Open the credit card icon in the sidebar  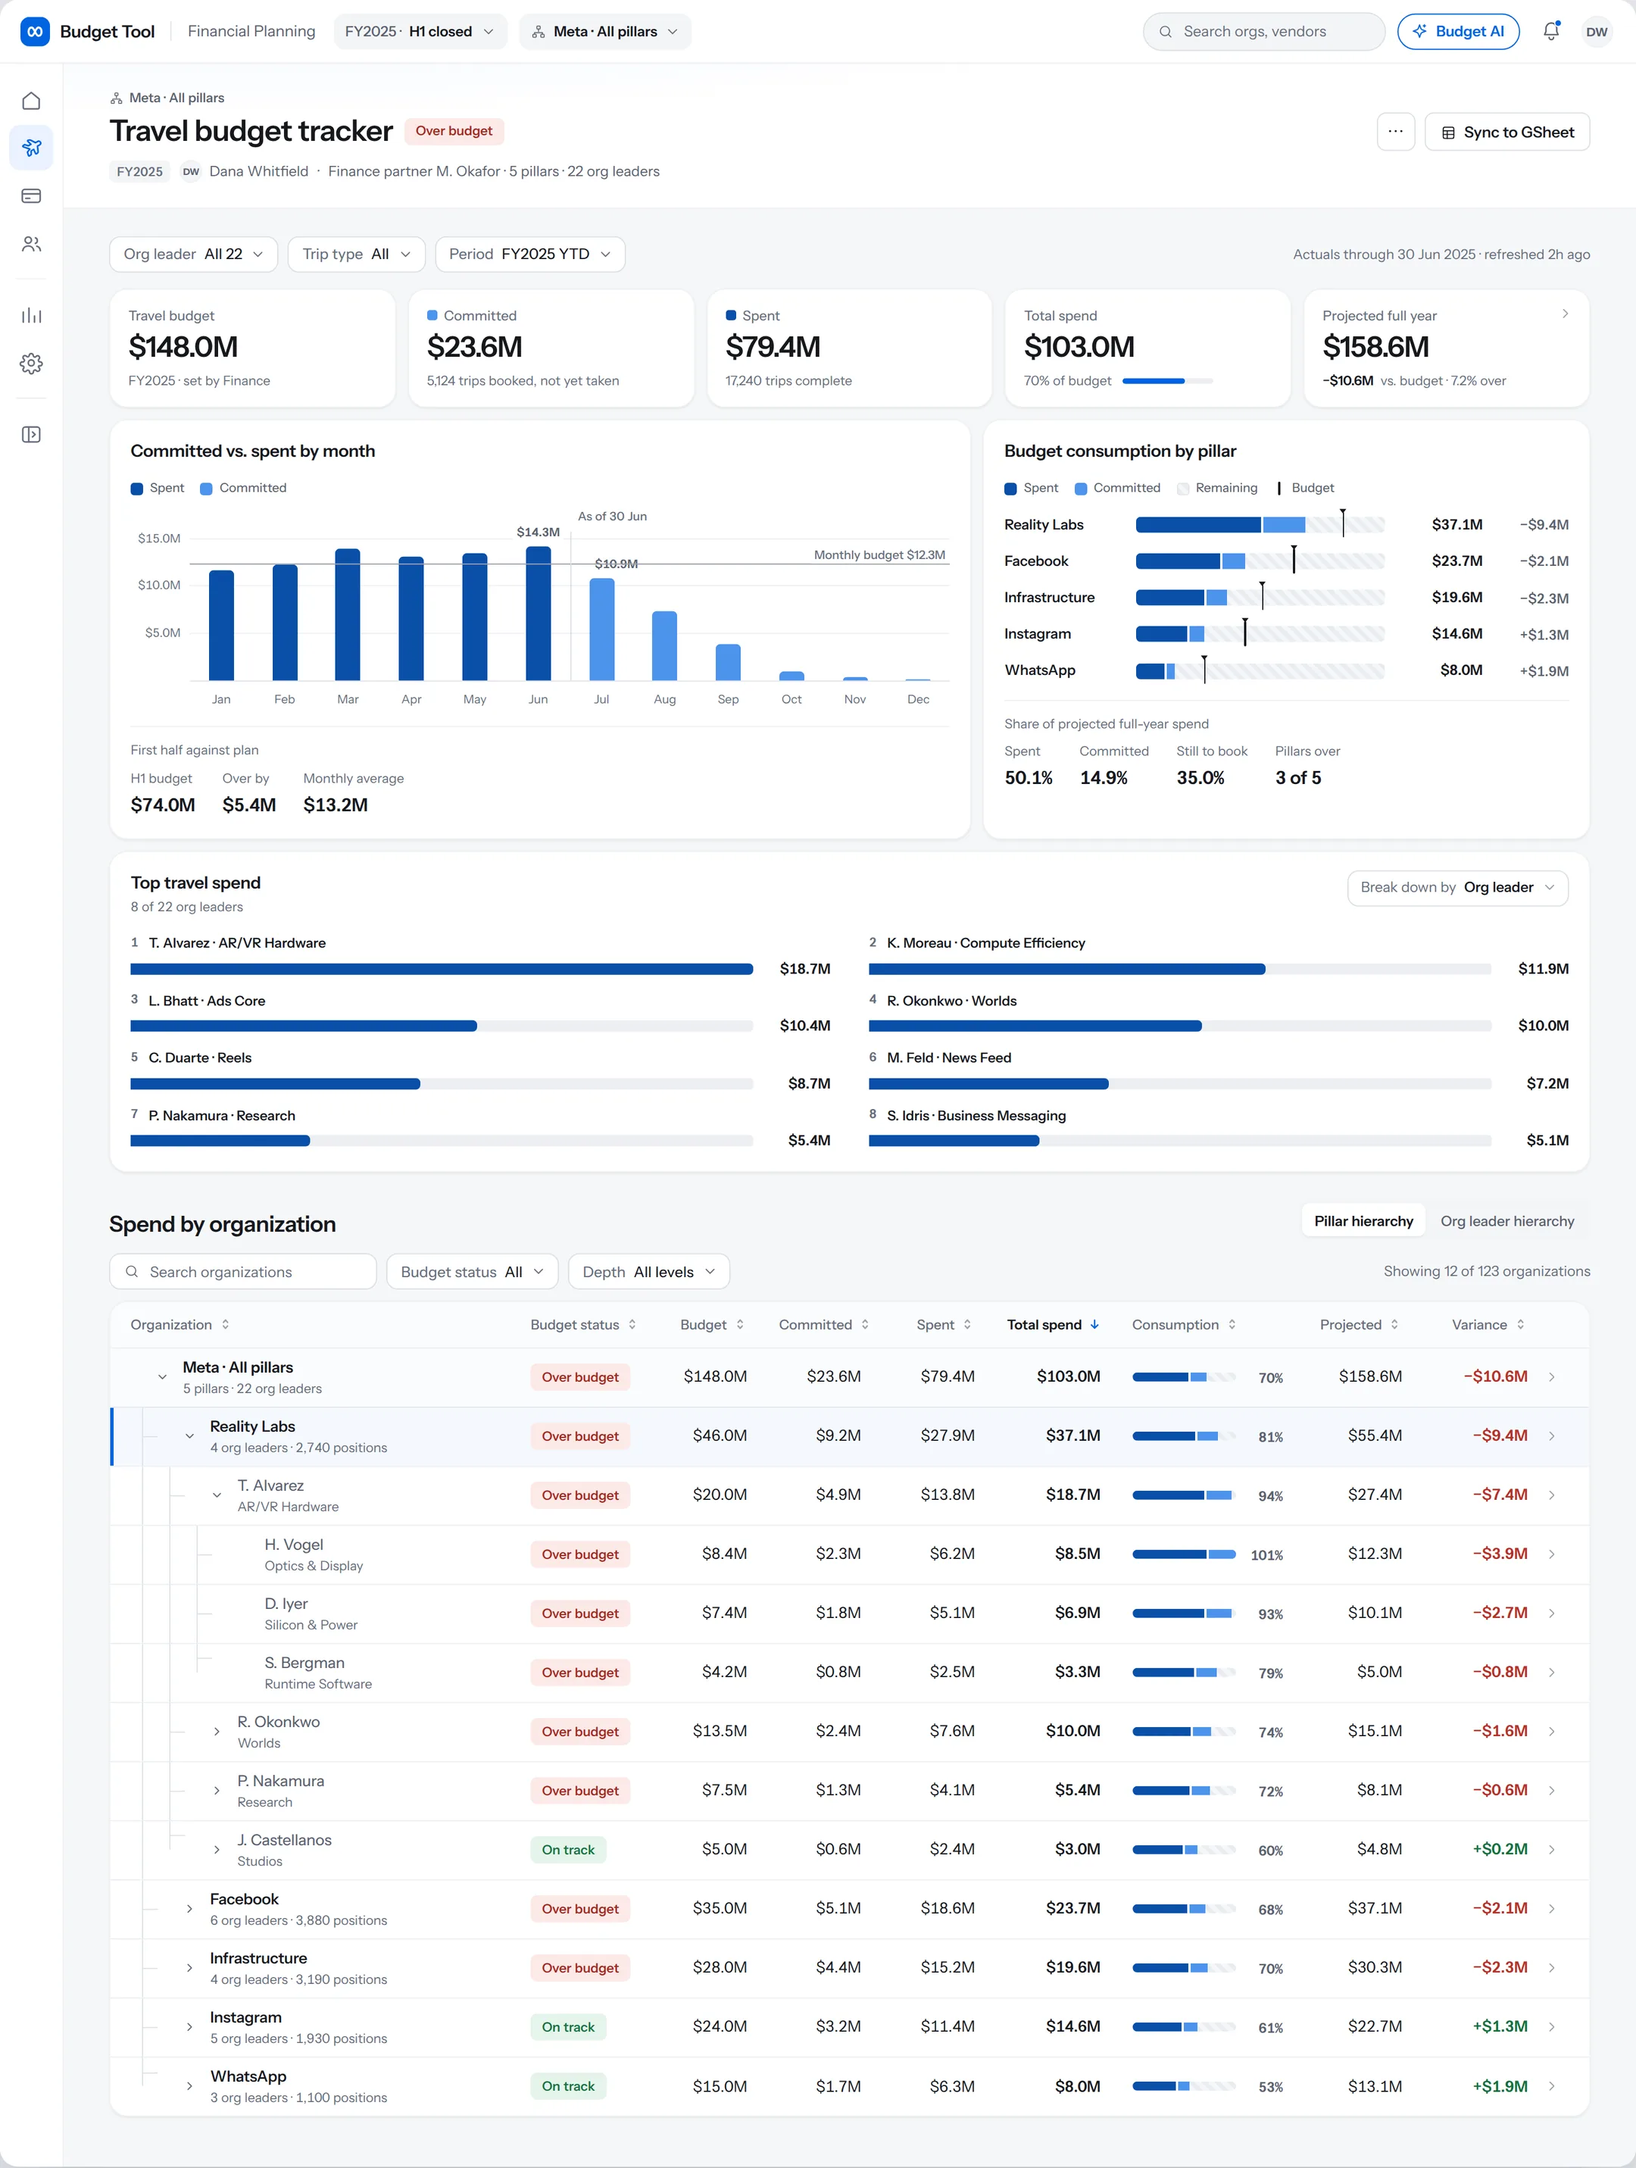tap(31, 196)
